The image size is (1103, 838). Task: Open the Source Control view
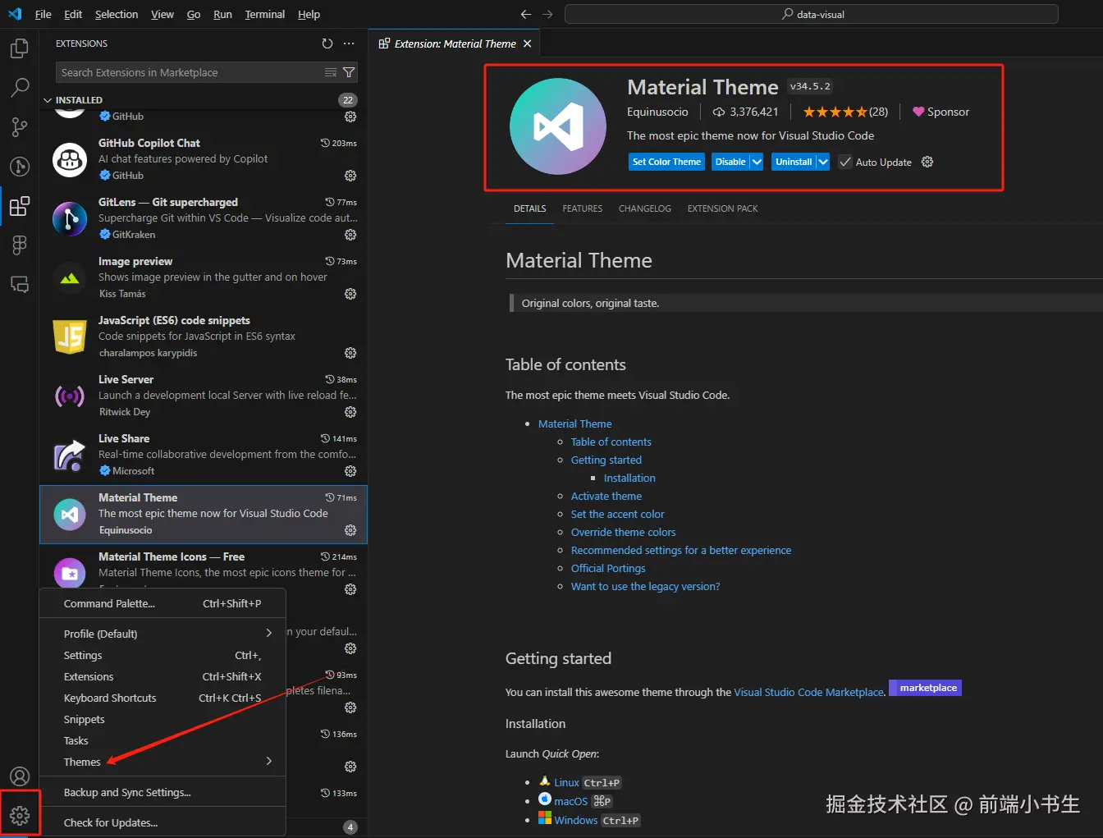point(20,127)
